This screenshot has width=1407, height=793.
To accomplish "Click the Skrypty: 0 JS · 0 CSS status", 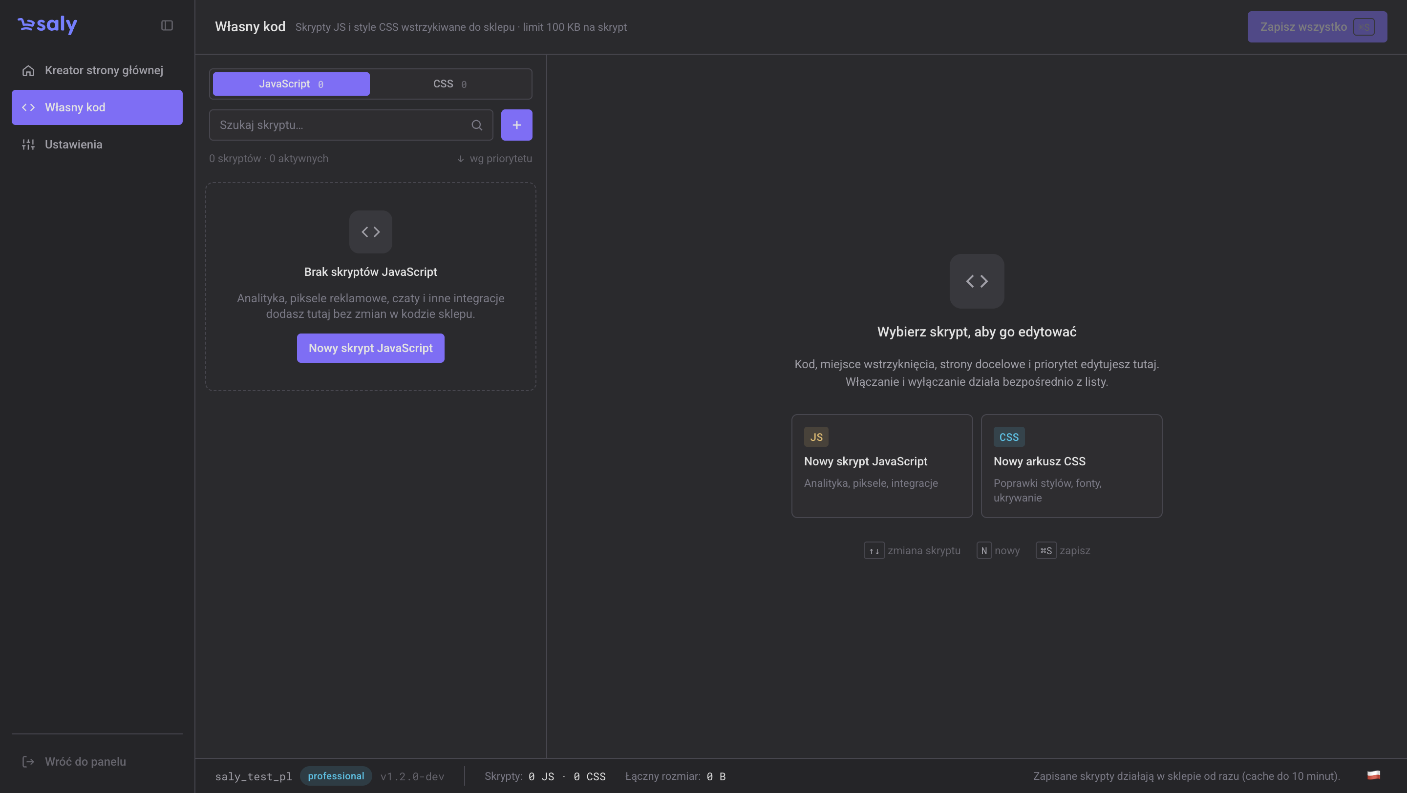I will 545,776.
